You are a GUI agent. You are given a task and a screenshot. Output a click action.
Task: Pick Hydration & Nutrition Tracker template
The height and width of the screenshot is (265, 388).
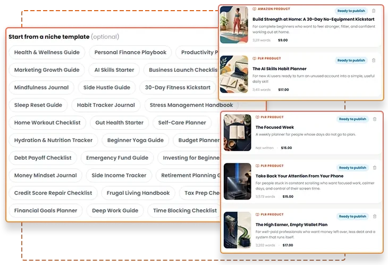[x=53, y=140]
